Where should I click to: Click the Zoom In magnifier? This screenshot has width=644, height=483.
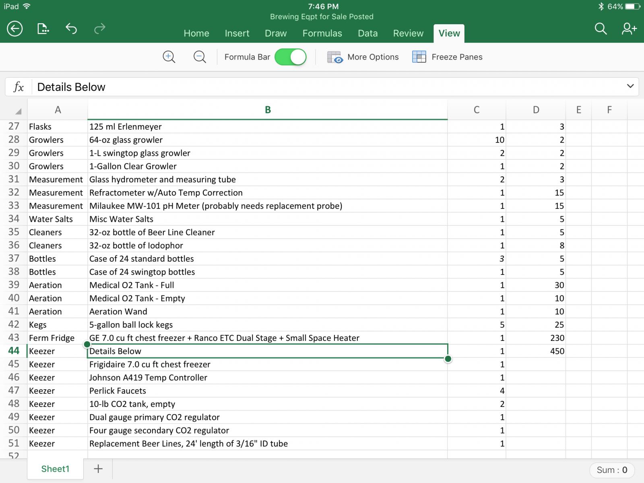[x=169, y=57]
